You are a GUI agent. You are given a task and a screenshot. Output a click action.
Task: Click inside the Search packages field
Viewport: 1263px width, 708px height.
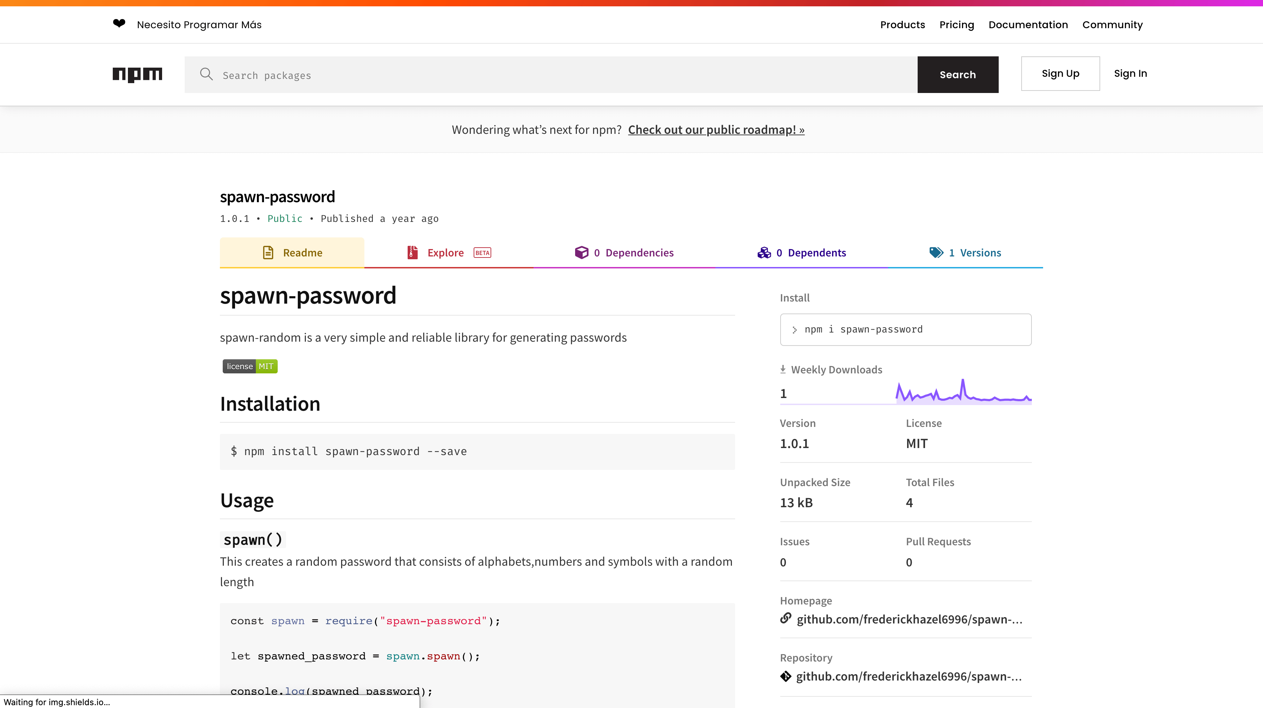[441, 74]
